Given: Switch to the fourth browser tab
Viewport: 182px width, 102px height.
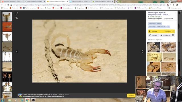Looking at the screenshot, I should click(x=80, y=2).
